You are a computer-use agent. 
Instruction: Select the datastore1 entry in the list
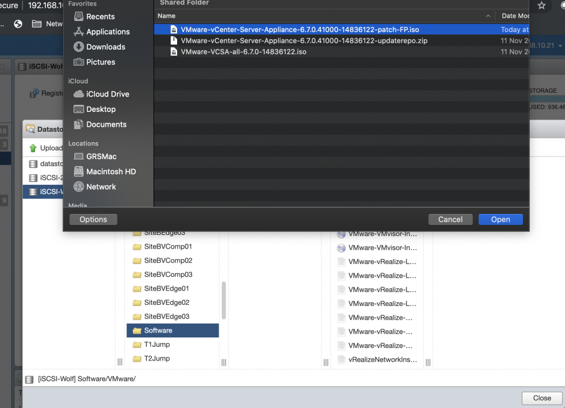(43, 164)
